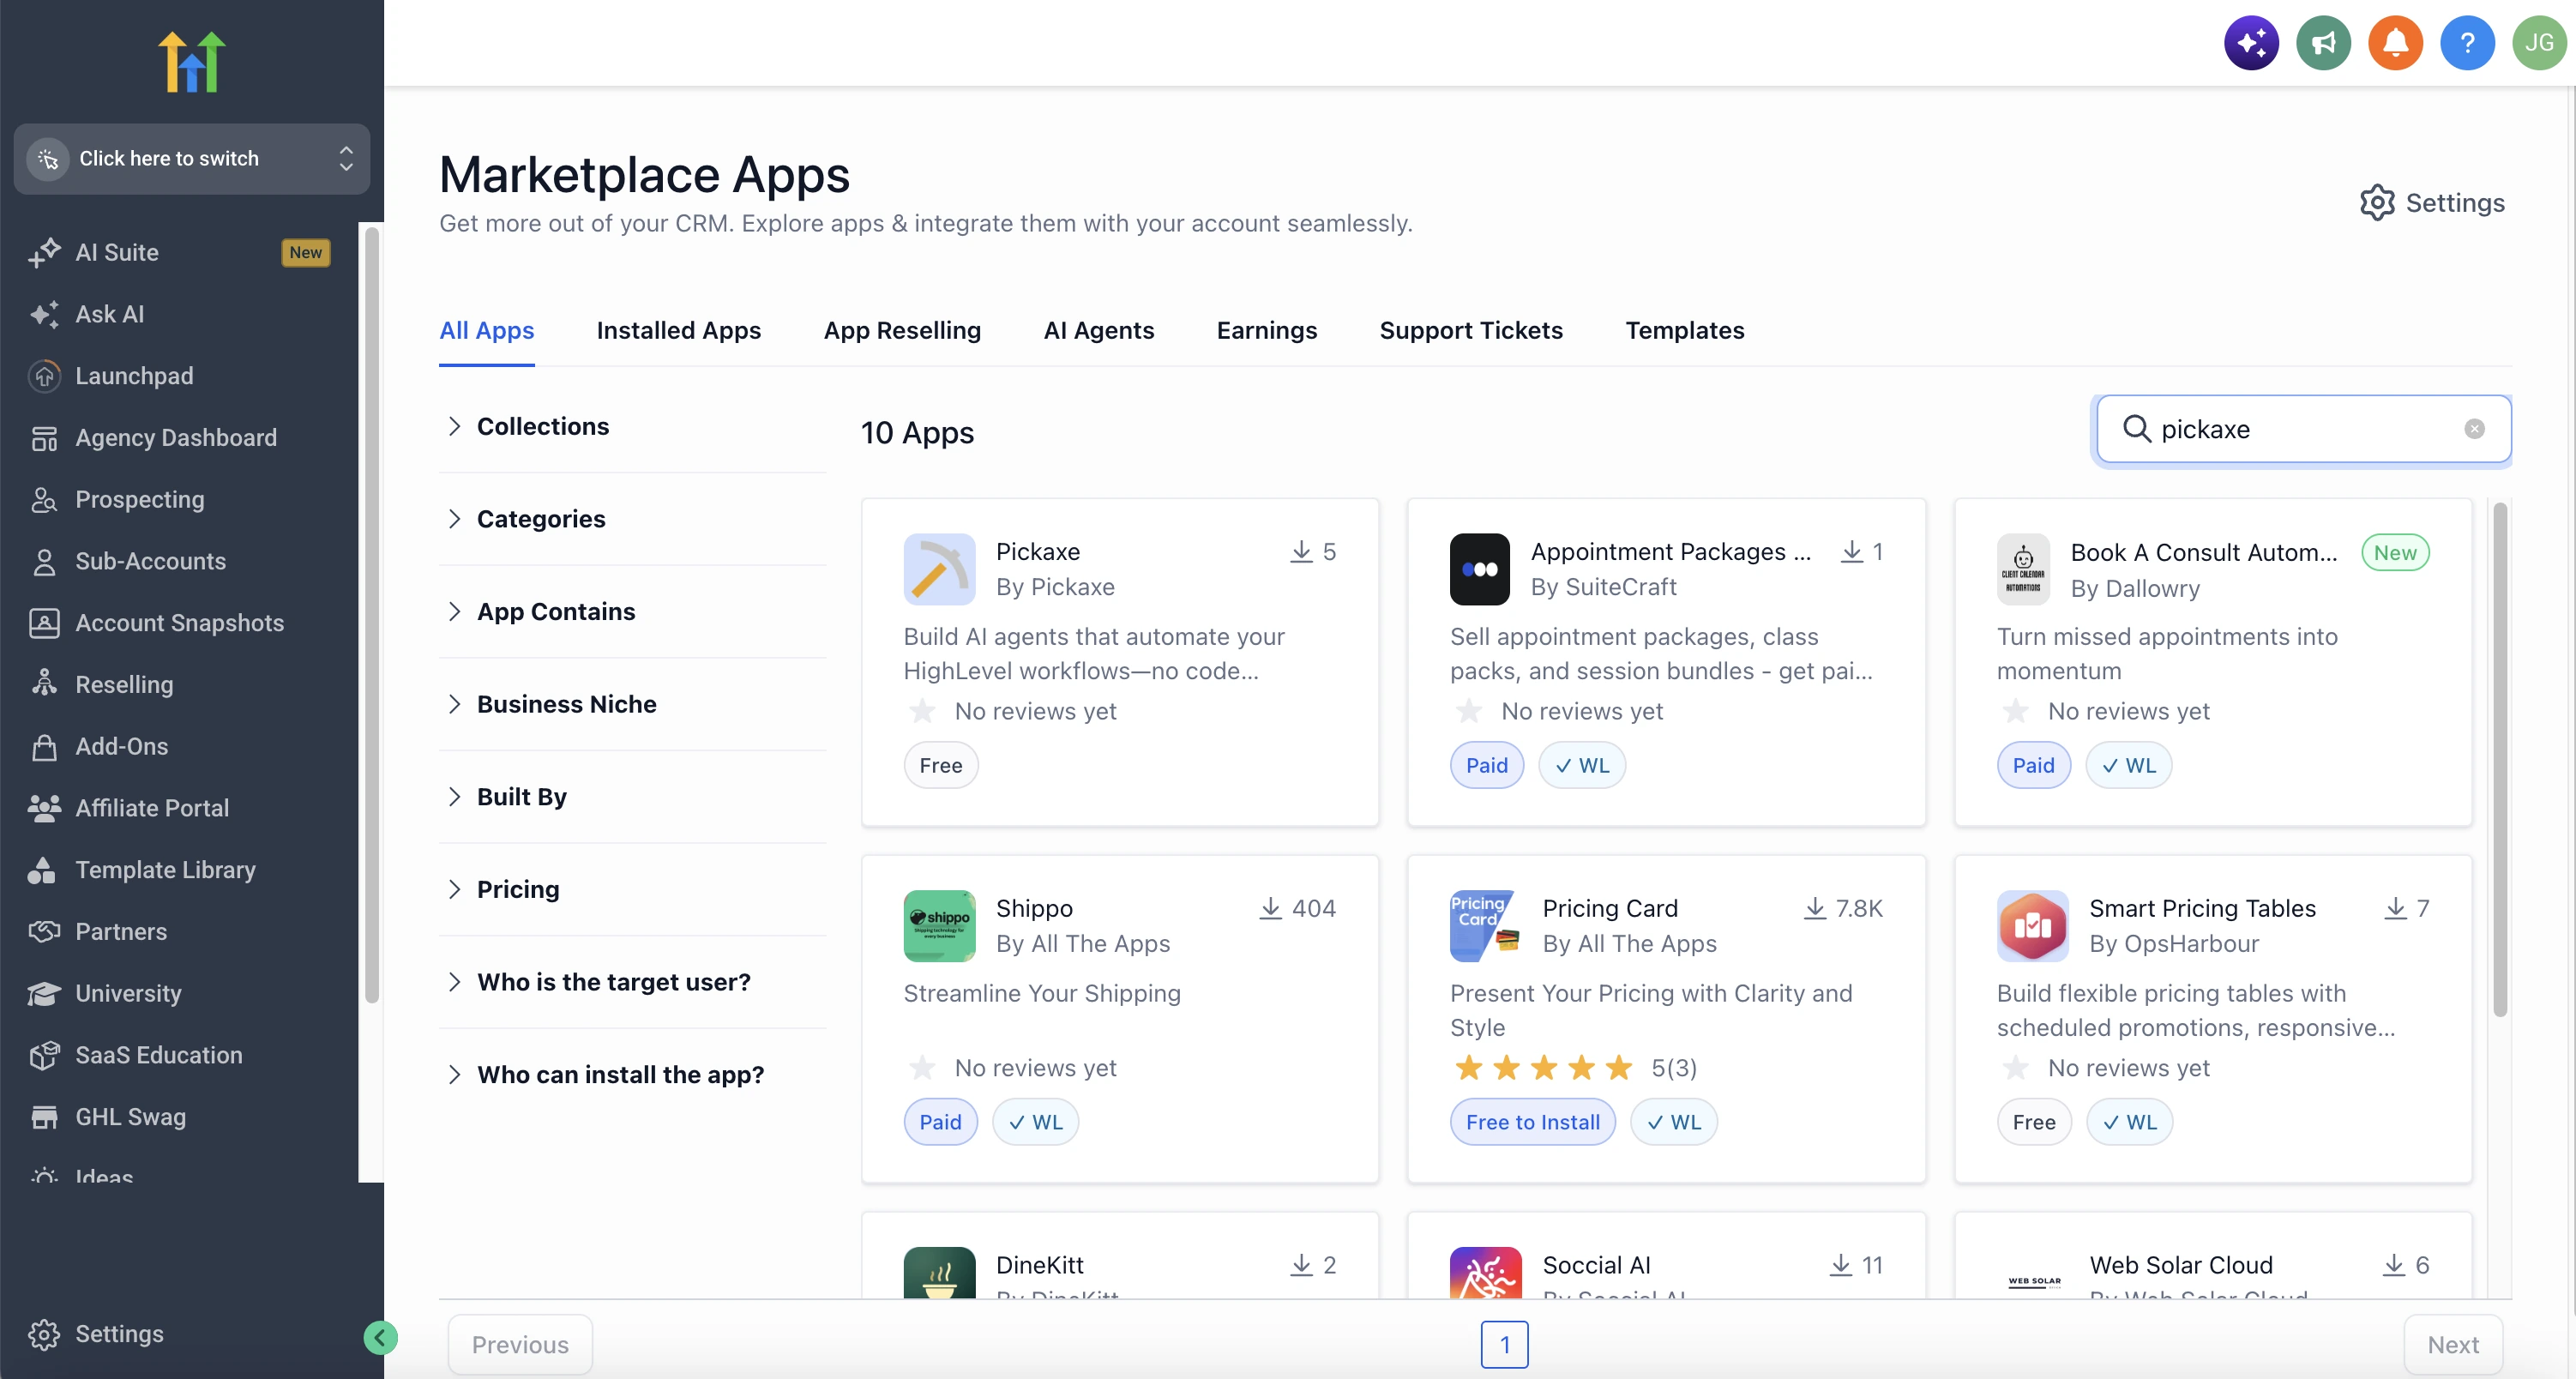Open the Pricing Card app title
Image resolution: width=2576 pixels, height=1379 pixels.
coord(1609,909)
